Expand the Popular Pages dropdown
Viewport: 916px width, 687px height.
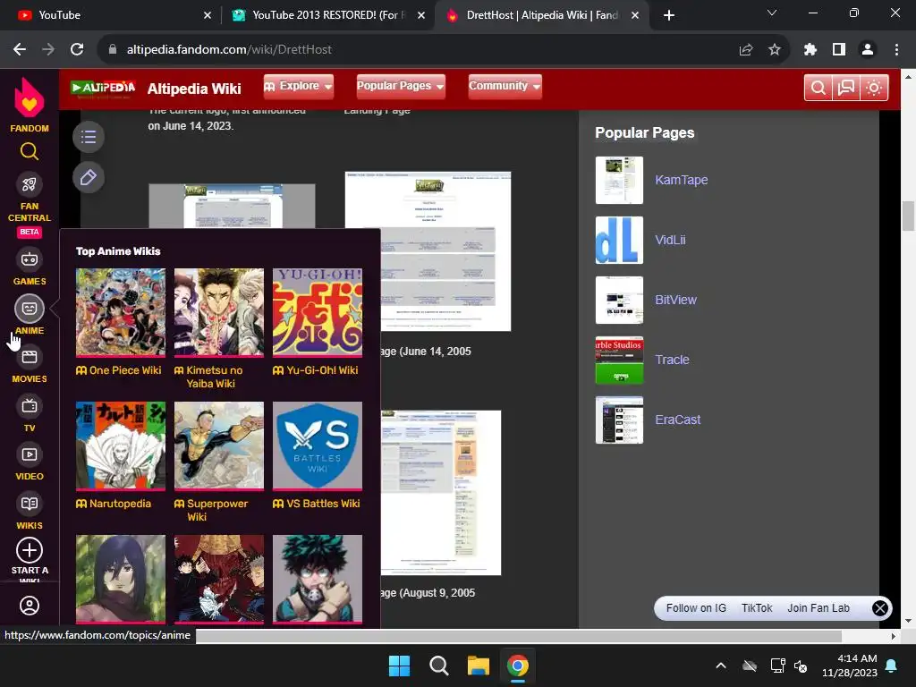[401, 87]
